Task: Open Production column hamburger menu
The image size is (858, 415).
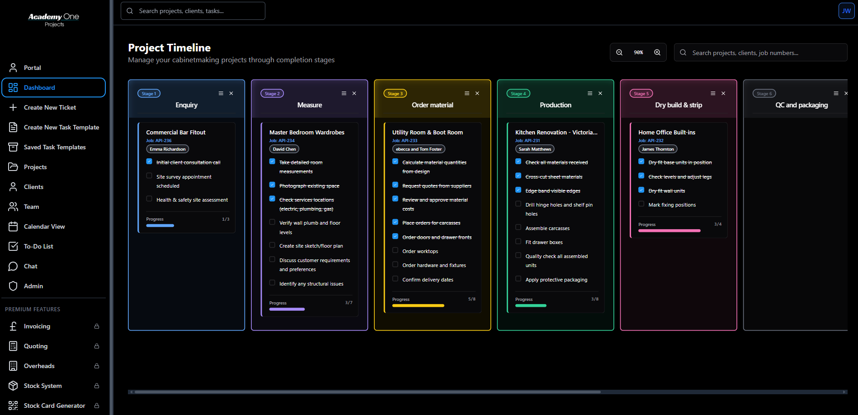Action: [x=590, y=93]
